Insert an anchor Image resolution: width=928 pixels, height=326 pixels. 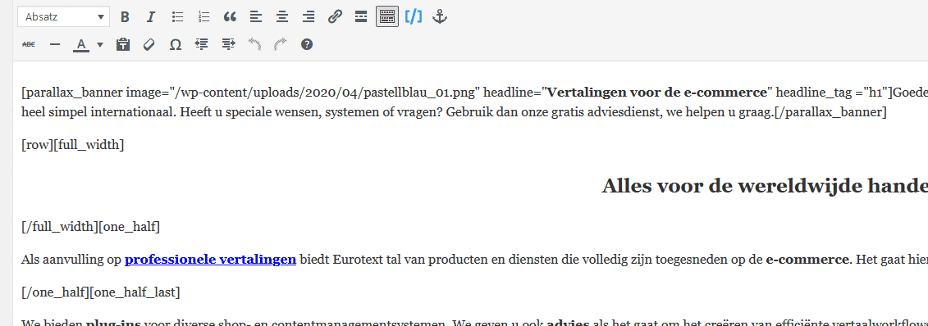tap(439, 17)
